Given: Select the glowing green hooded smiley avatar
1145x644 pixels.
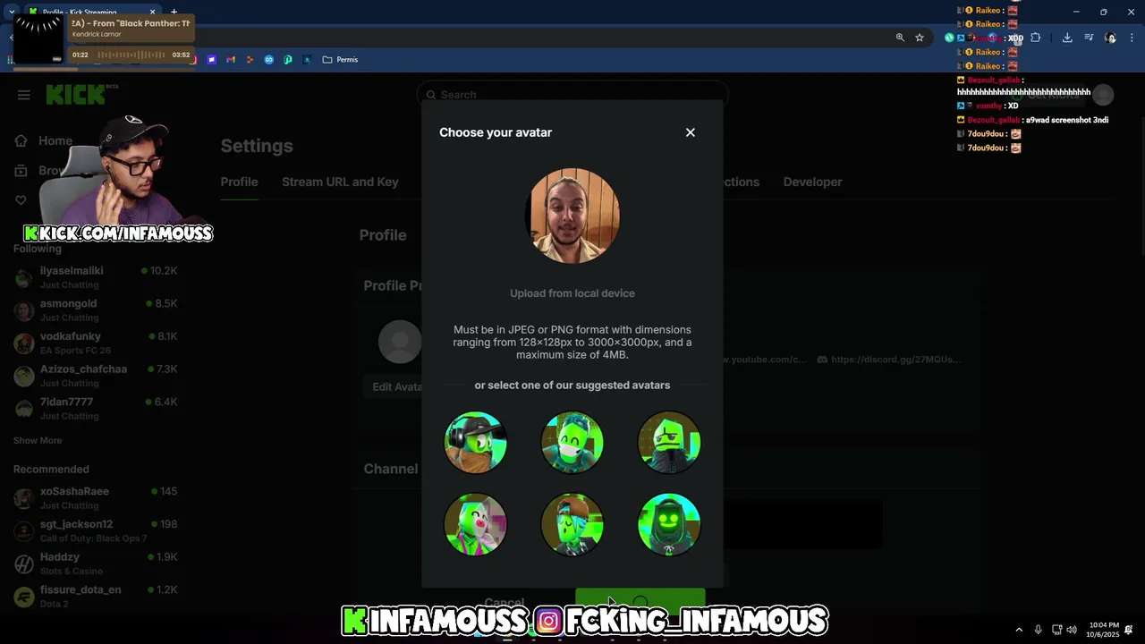Looking at the screenshot, I should tap(669, 524).
